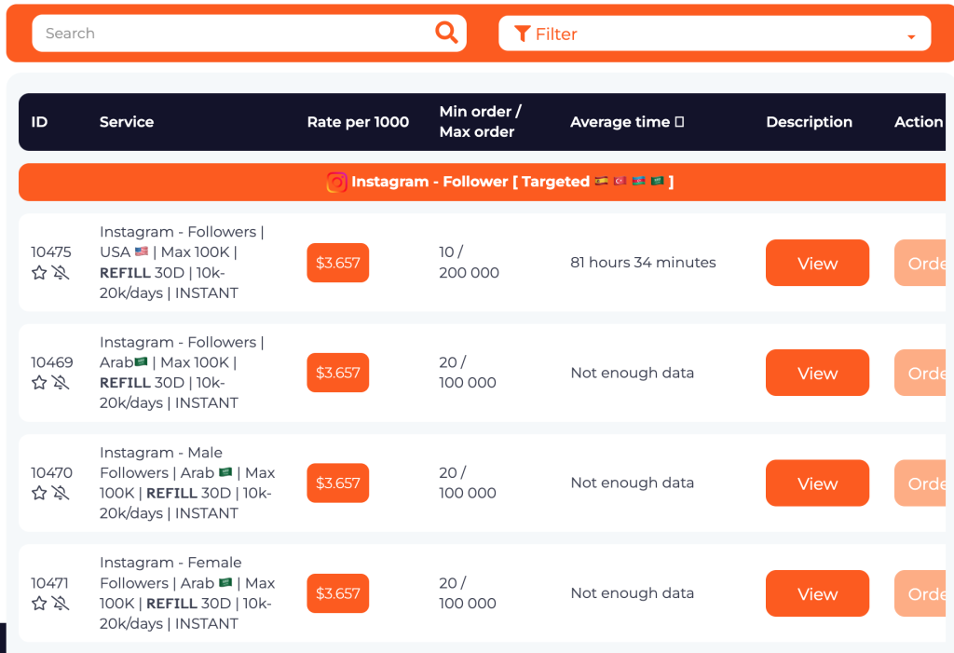Viewport: 954px width, 653px height.
Task: Click the USA Followers service name
Action: pos(182,263)
